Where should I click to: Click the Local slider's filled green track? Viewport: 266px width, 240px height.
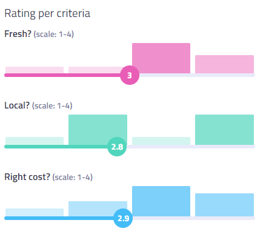pos(56,147)
